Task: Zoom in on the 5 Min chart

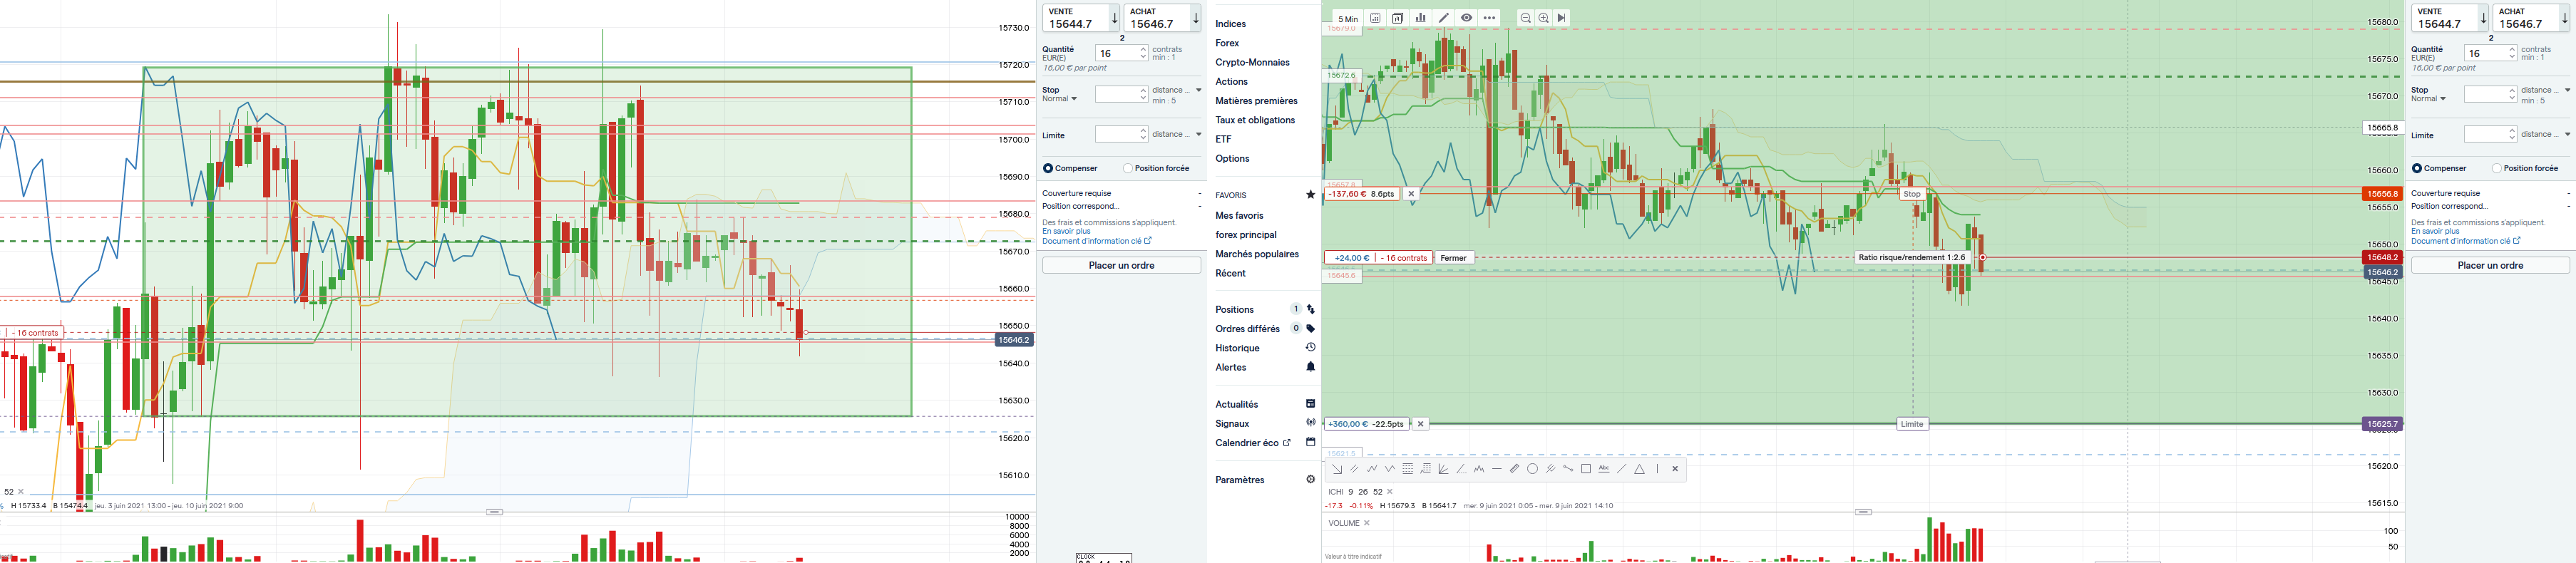Action: pos(1544,18)
